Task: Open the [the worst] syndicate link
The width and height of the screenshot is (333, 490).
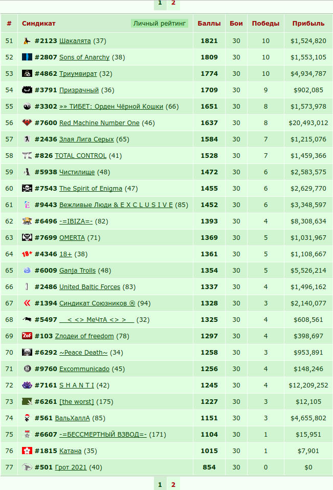Action: click(x=77, y=401)
